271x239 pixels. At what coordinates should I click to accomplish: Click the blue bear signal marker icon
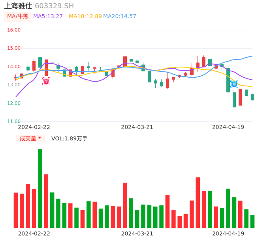point(234,84)
